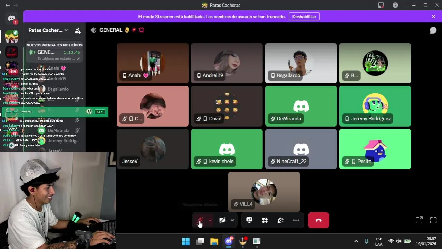Open File Explorer from taskbar
This screenshot has height=249, width=442.
214,241
